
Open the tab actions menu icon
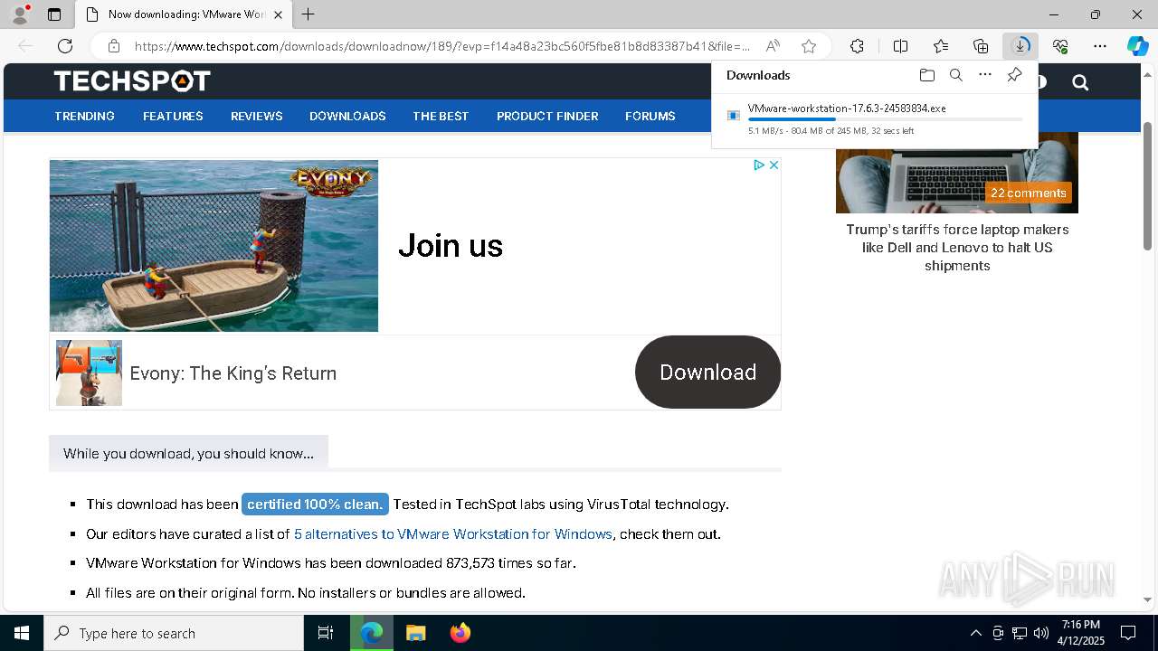point(54,14)
